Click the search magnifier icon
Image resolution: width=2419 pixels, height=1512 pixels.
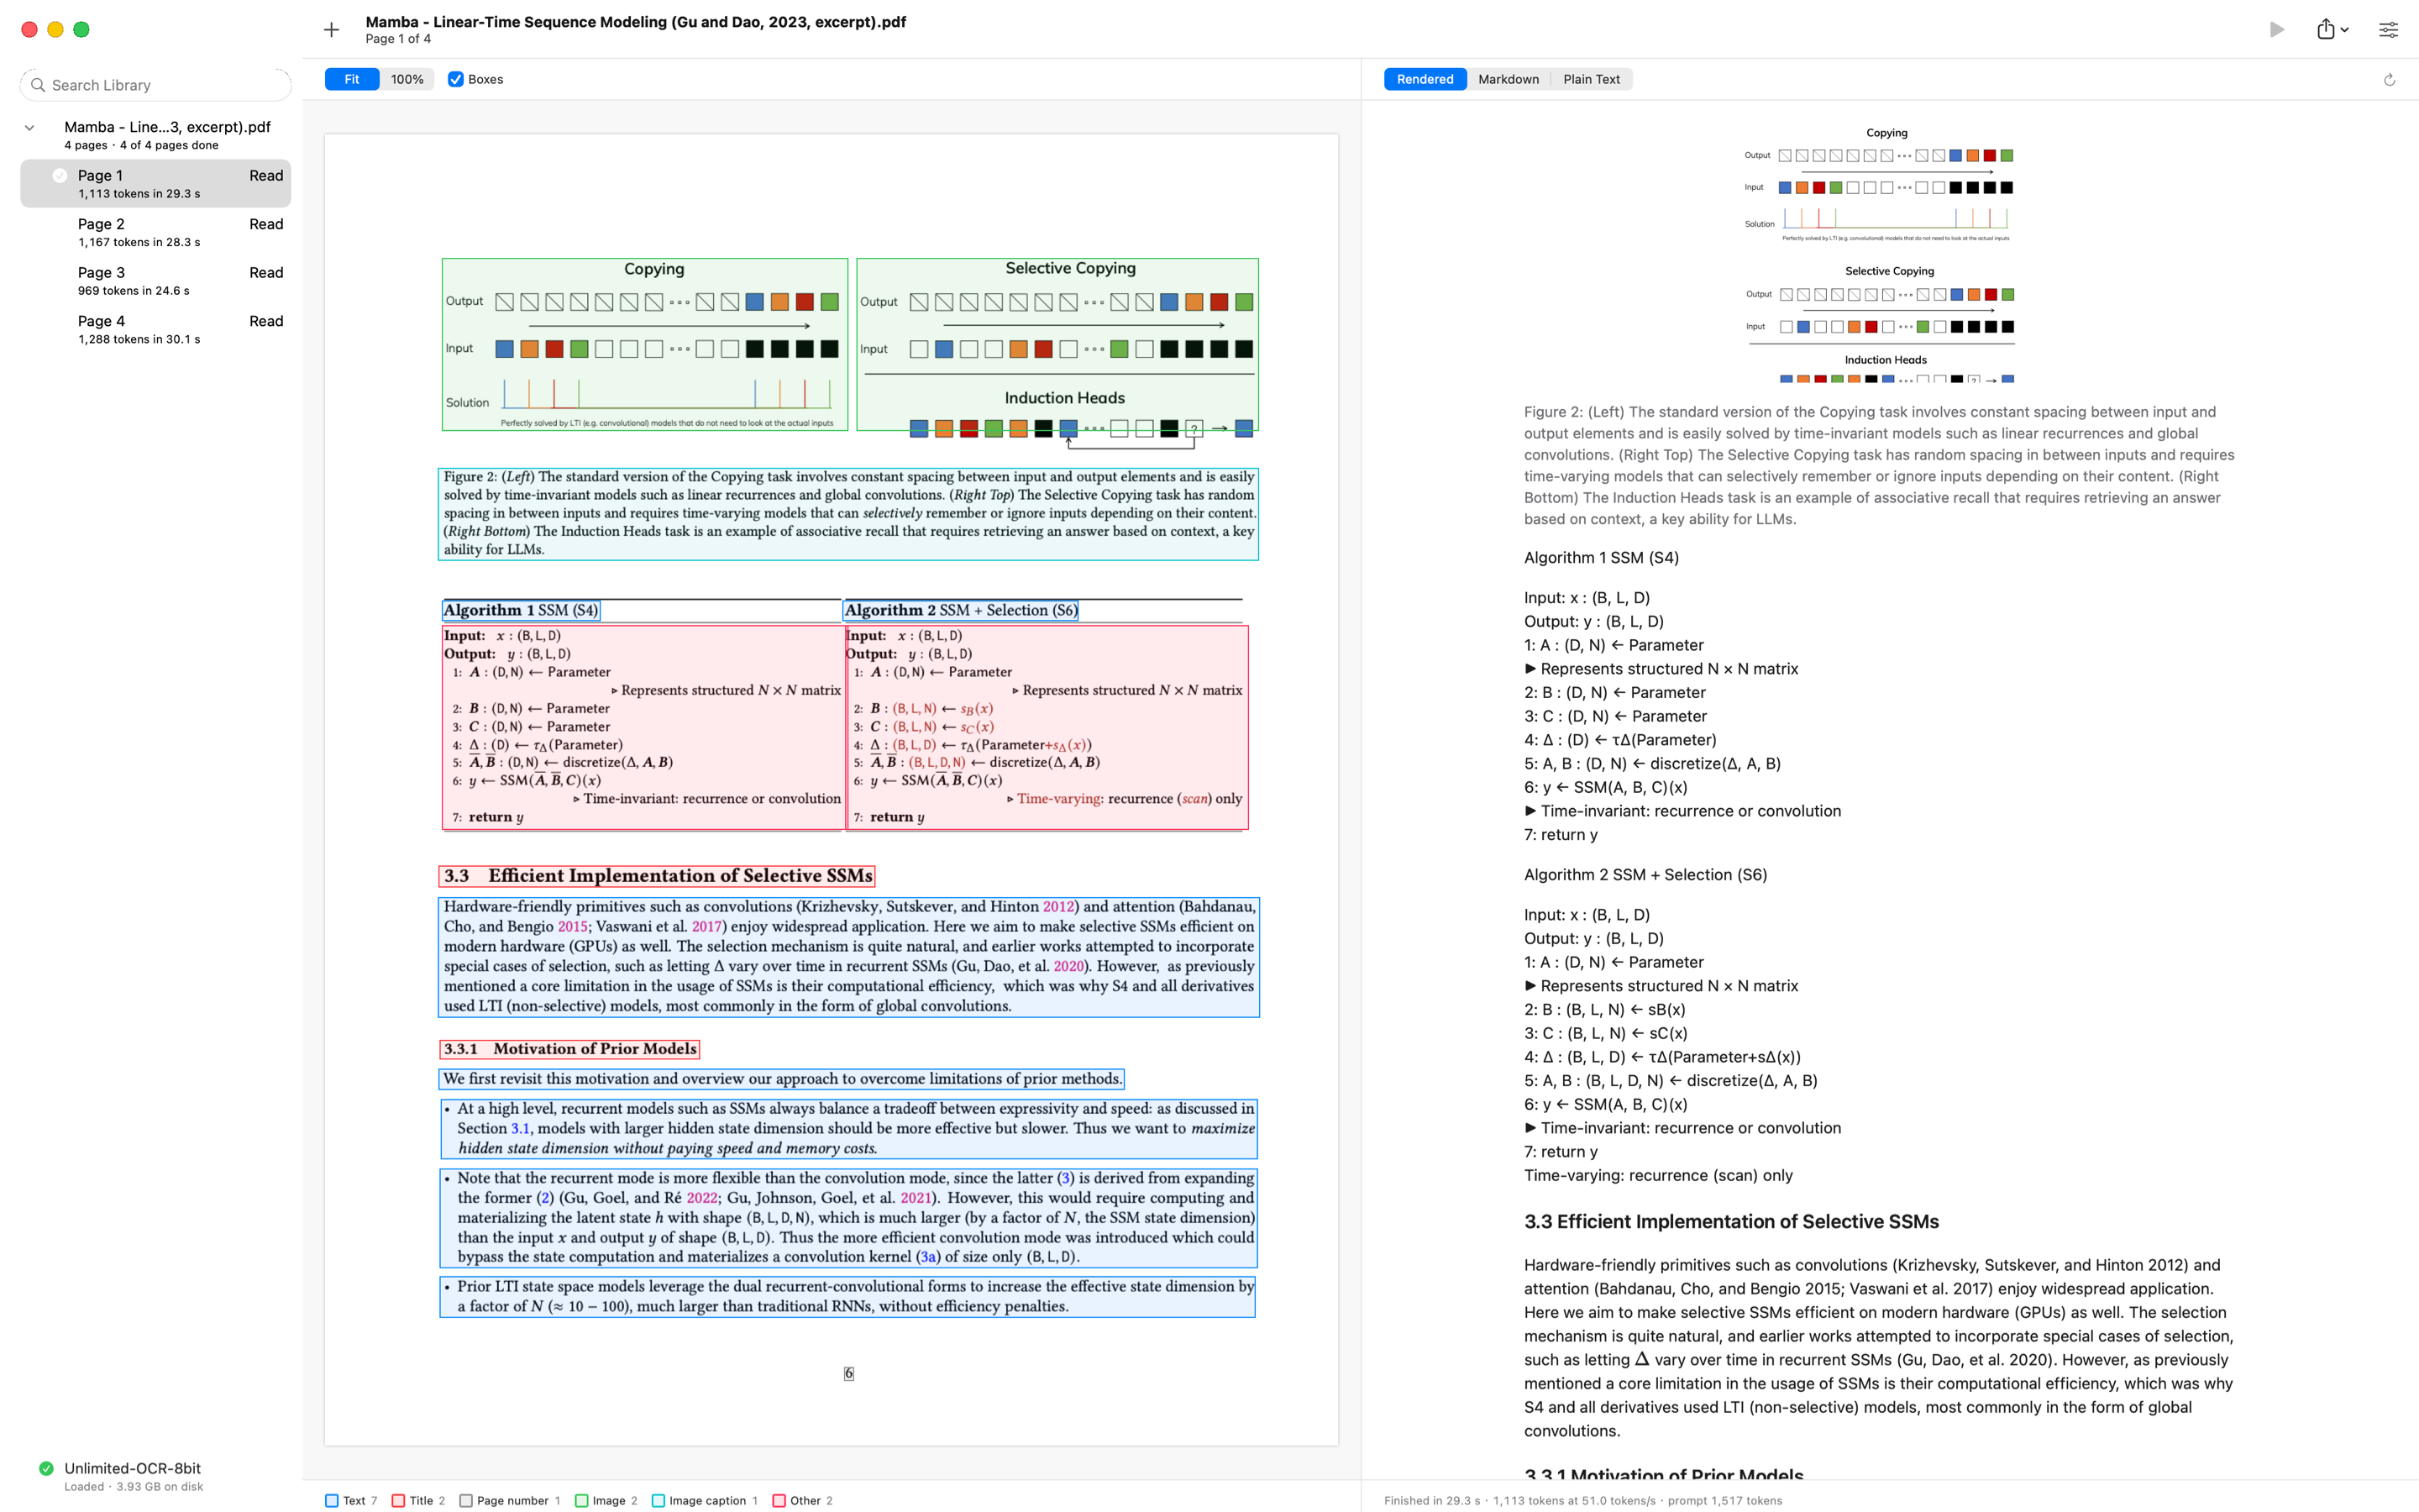point(38,85)
